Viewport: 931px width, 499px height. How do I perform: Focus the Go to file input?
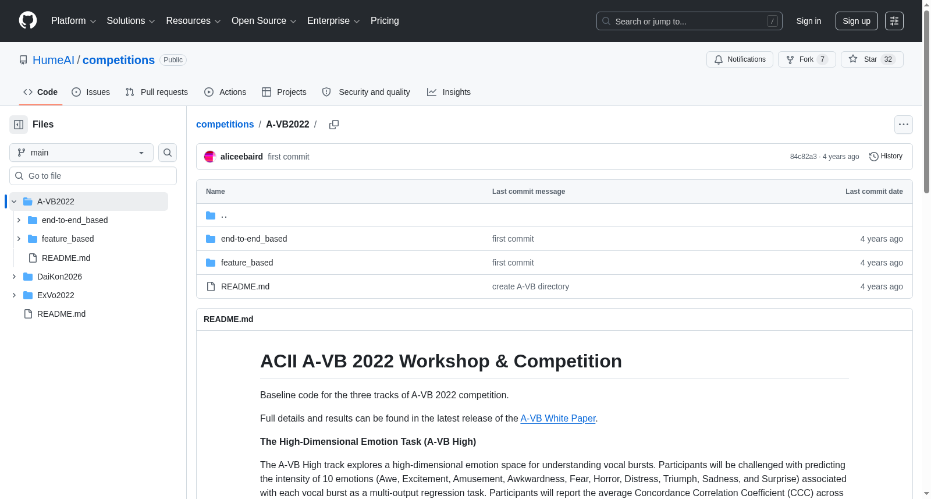coord(93,176)
